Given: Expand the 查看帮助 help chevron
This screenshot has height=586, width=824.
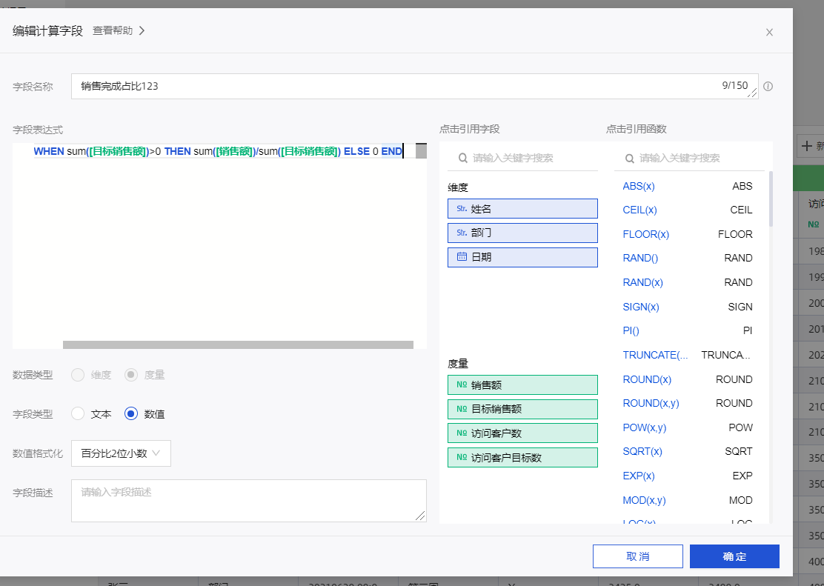Looking at the screenshot, I should pyautogui.click(x=142, y=31).
